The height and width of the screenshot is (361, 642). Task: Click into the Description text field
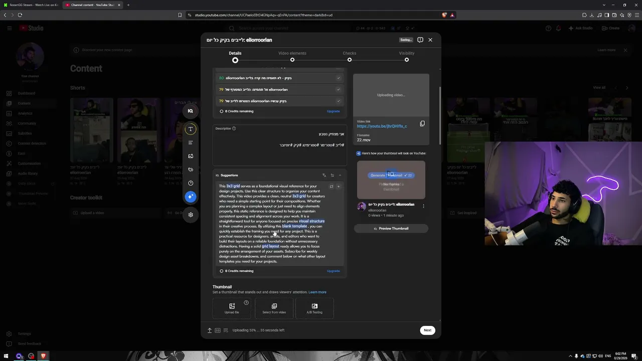tap(280, 145)
